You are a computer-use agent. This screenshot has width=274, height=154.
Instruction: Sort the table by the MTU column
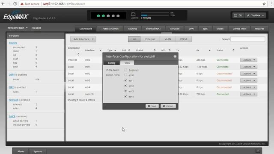[x=170, y=50]
